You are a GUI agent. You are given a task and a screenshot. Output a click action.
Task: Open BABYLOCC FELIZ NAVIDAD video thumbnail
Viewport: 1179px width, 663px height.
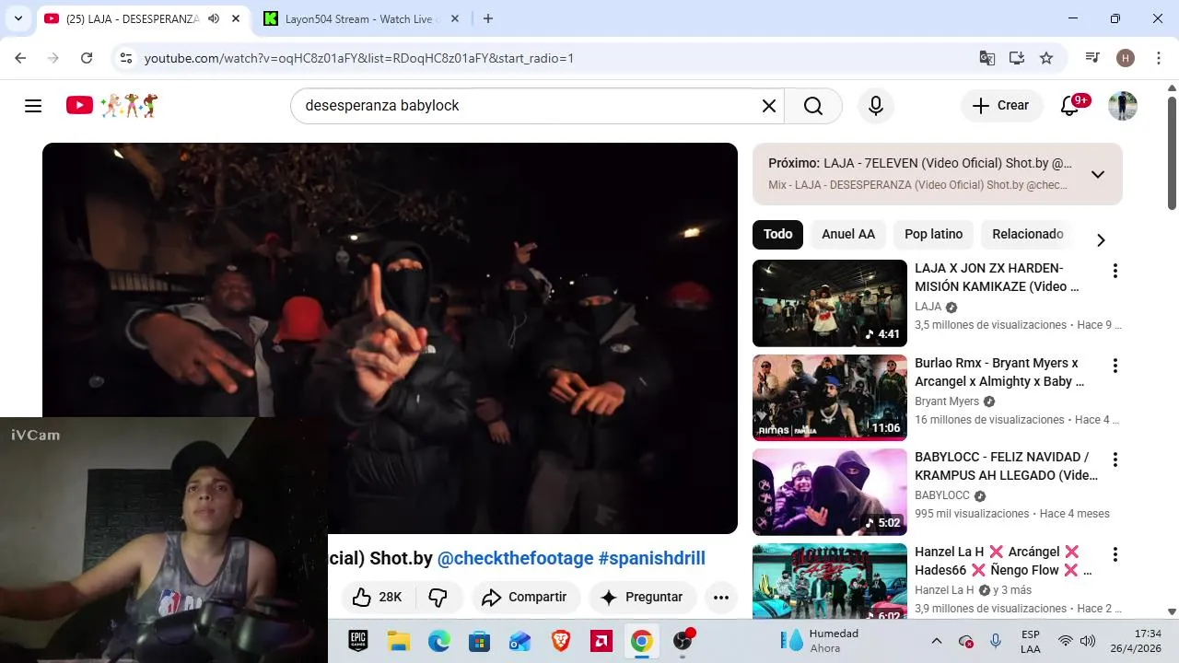point(830,493)
